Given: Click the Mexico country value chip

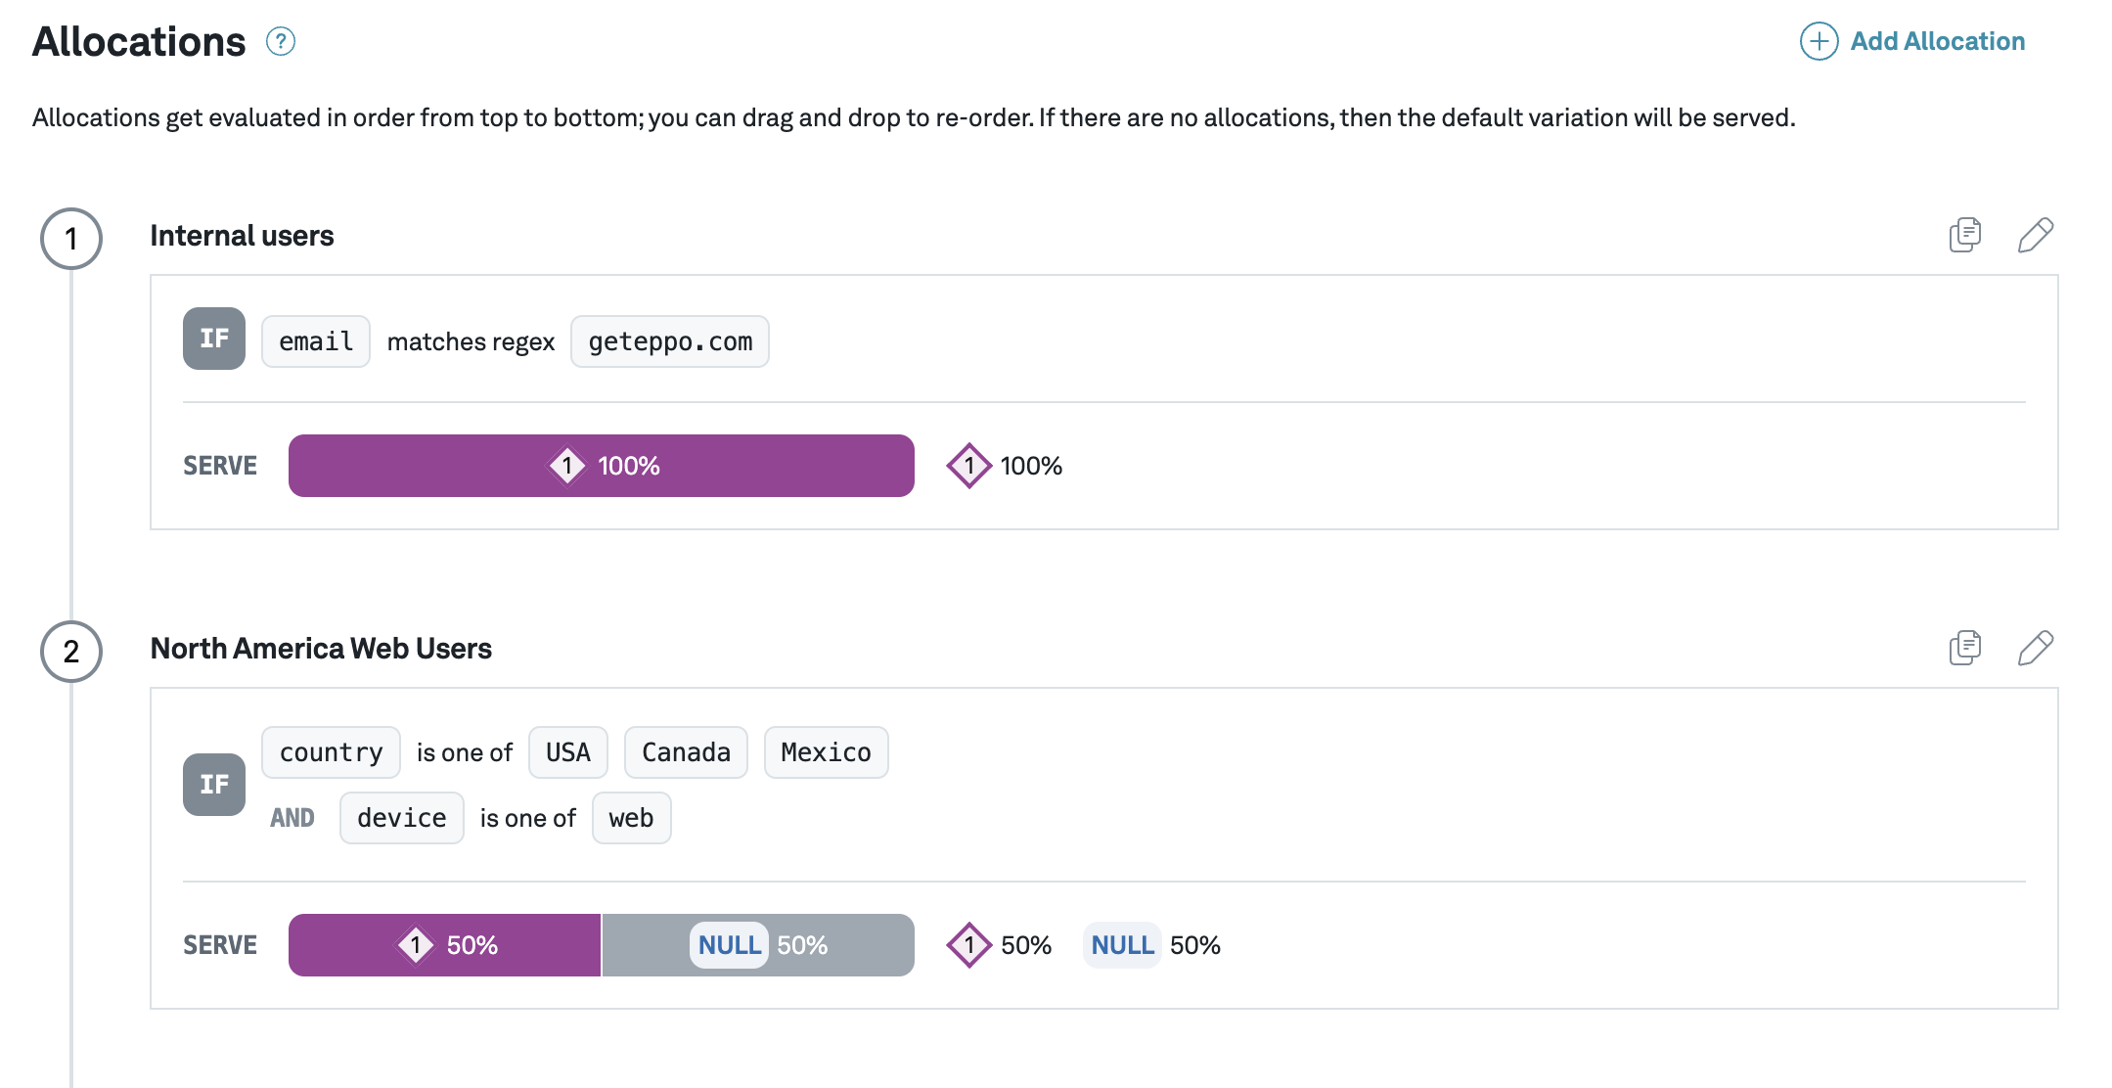Looking at the screenshot, I should 826,752.
